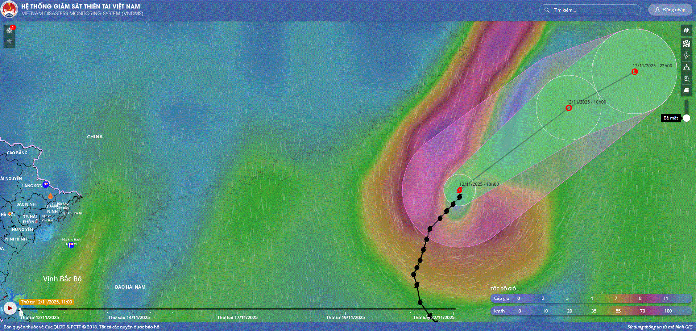696x331 pixels.
Task: Play the forecast timeline animation
Action: tap(10, 308)
